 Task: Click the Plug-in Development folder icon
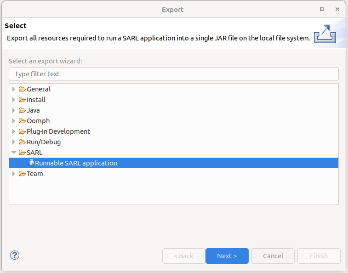tap(22, 131)
